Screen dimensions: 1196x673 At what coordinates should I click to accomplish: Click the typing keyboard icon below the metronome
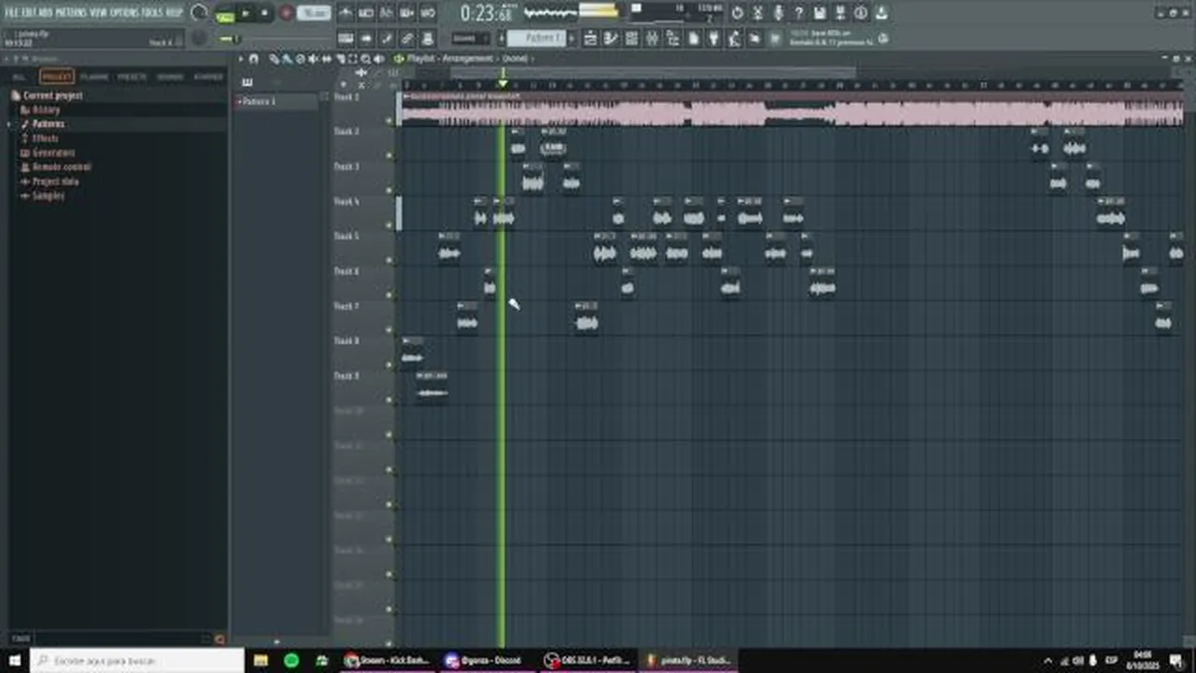point(346,38)
